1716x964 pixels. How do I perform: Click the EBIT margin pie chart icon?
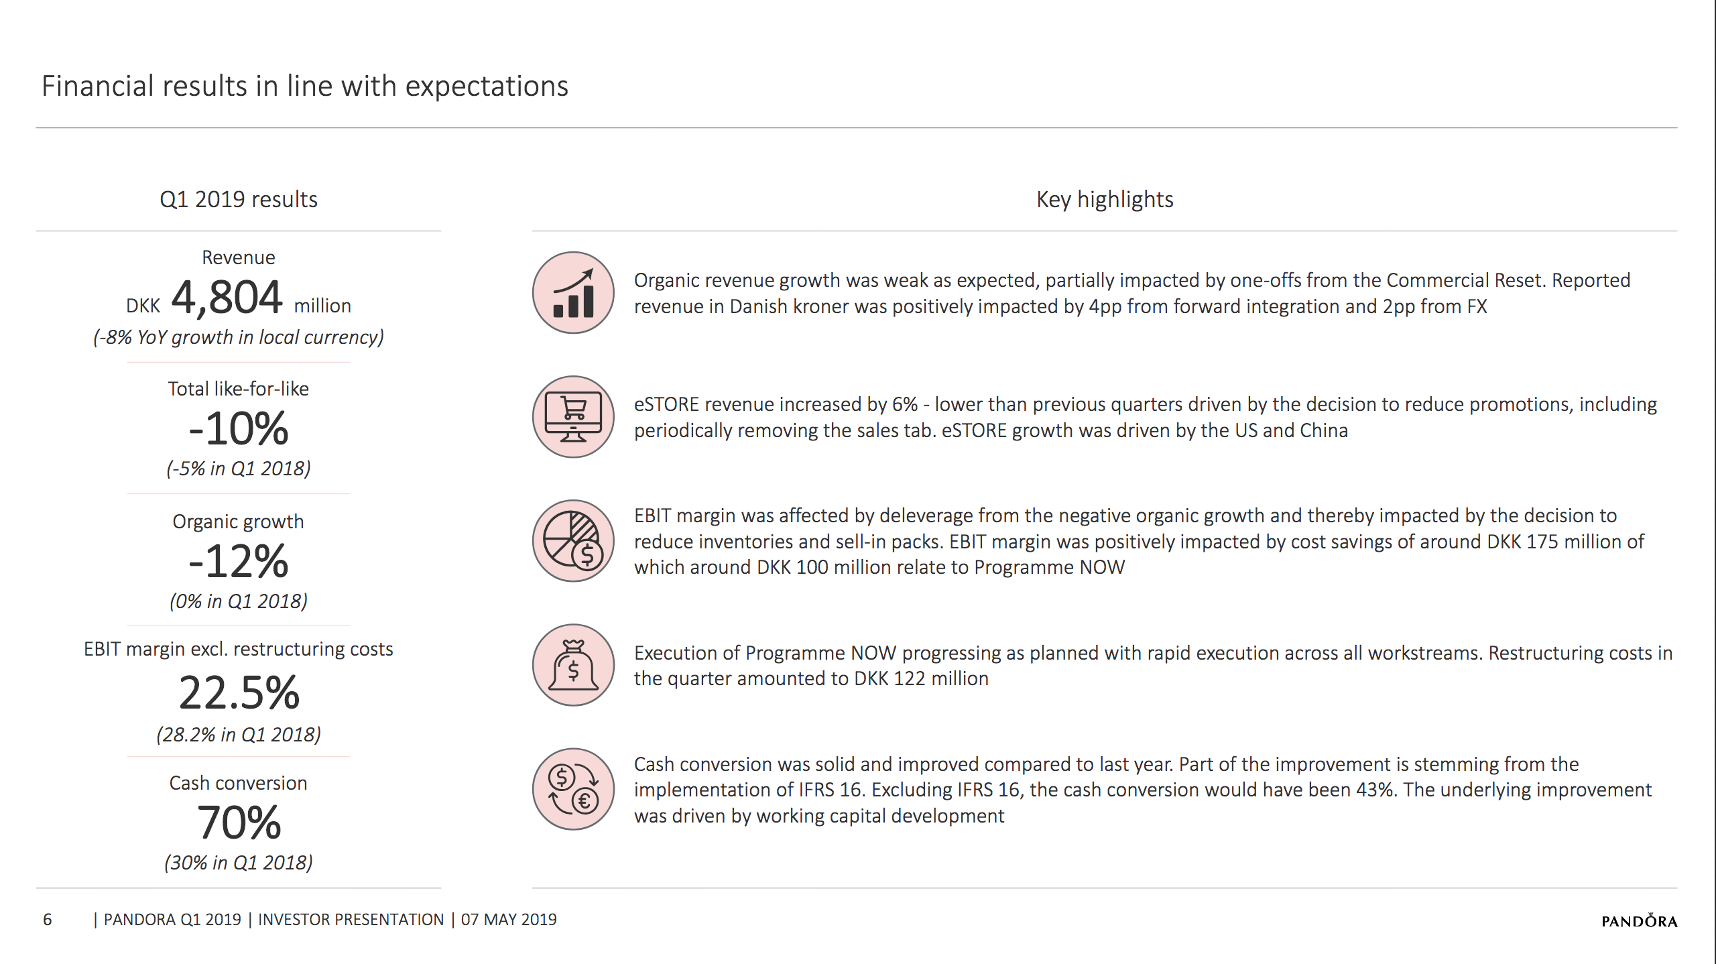click(x=573, y=541)
